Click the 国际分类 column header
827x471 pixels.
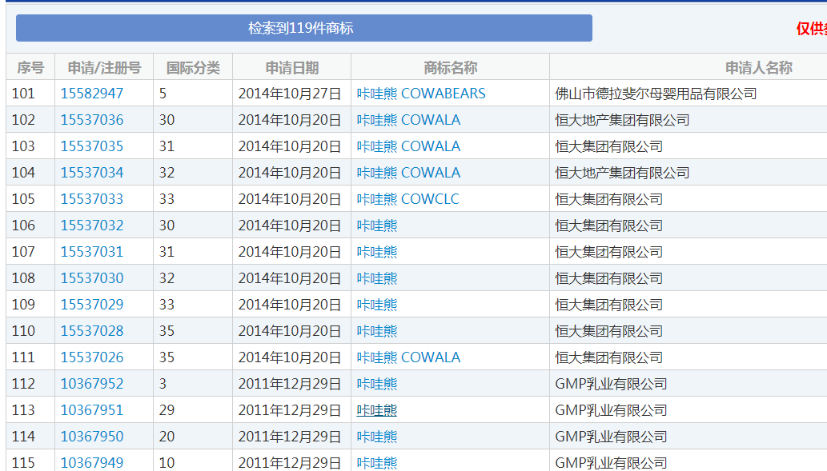pyautogui.click(x=192, y=67)
